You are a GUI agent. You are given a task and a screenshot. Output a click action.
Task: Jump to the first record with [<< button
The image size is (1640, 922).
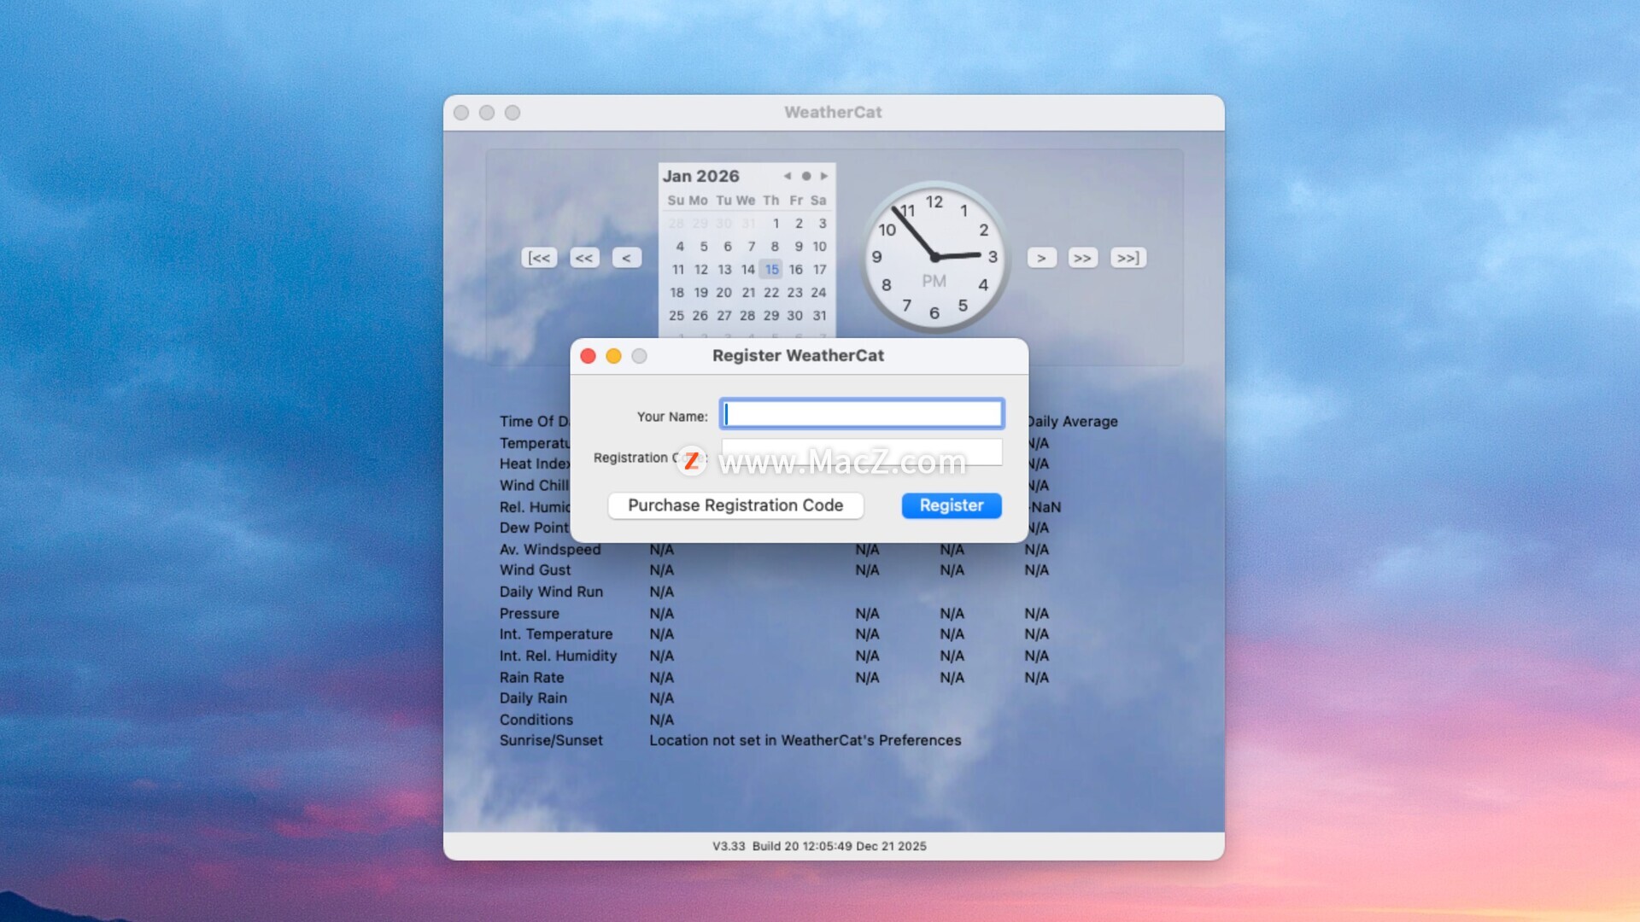click(x=539, y=258)
